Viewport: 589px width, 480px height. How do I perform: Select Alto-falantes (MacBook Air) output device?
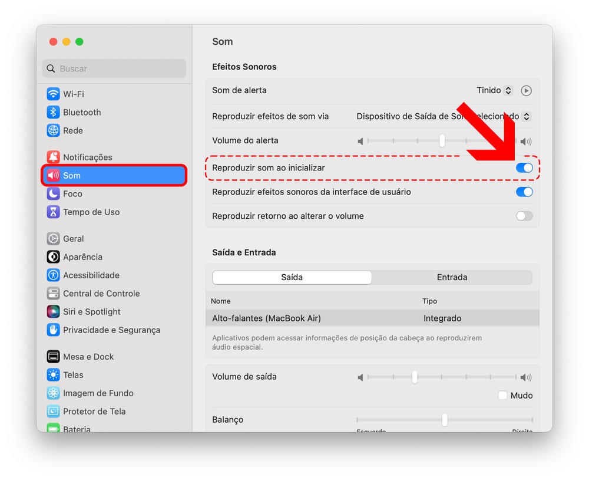click(372, 318)
